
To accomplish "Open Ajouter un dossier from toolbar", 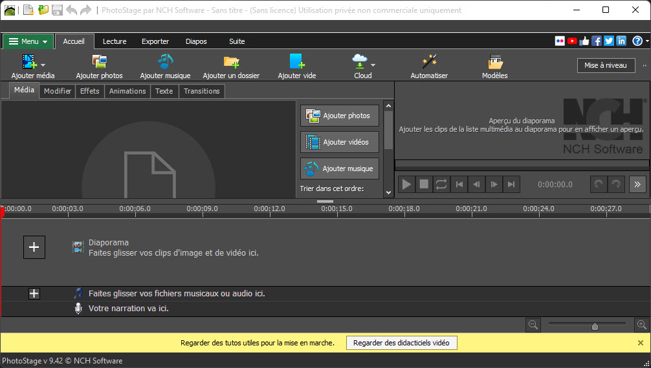I will tap(231, 62).
